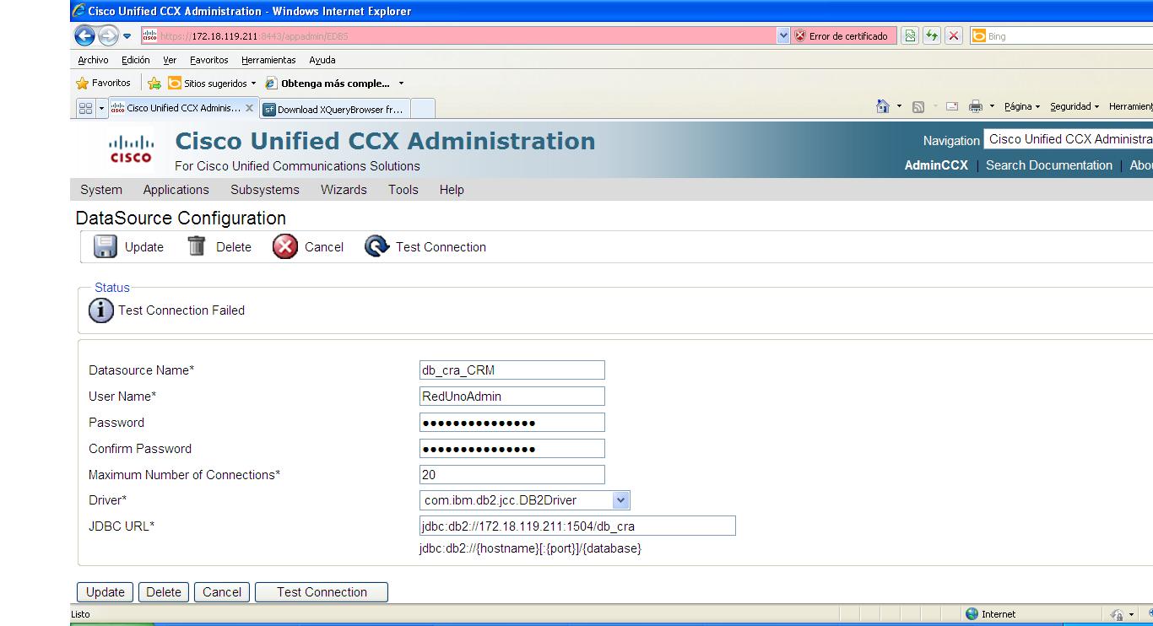Click the red Cancel icon
The height and width of the screenshot is (626, 1153).
285,246
